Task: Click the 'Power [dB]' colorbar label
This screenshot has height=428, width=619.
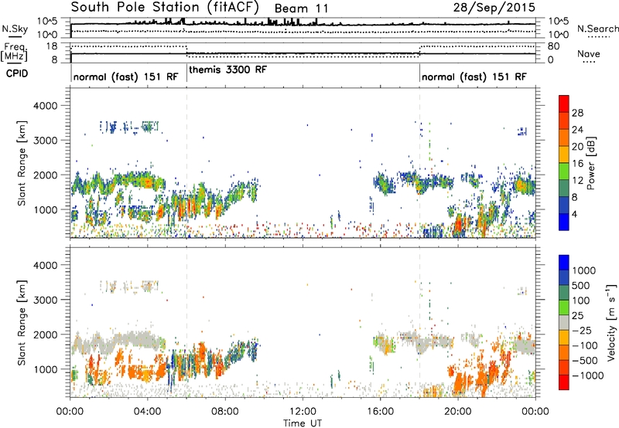Action: pos(591,163)
